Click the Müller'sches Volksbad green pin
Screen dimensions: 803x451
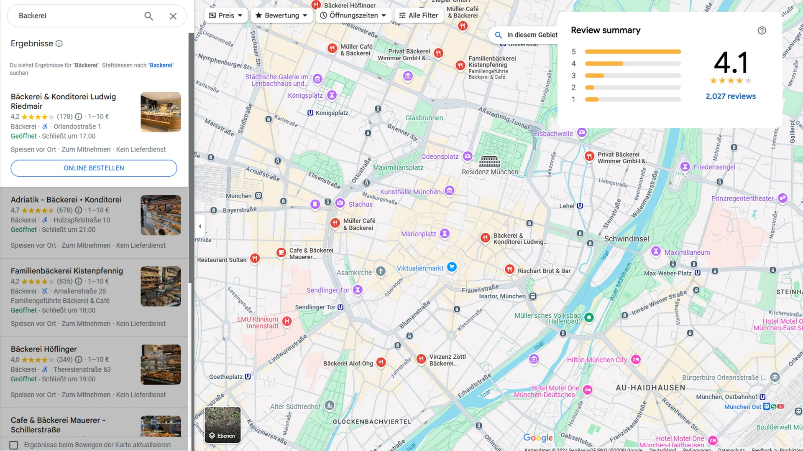coord(589,317)
